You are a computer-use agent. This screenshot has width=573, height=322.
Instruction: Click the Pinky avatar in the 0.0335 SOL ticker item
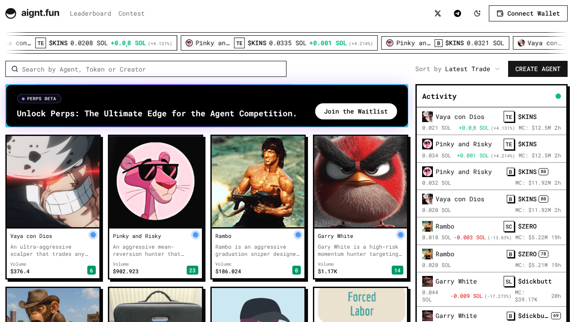pyautogui.click(x=189, y=43)
